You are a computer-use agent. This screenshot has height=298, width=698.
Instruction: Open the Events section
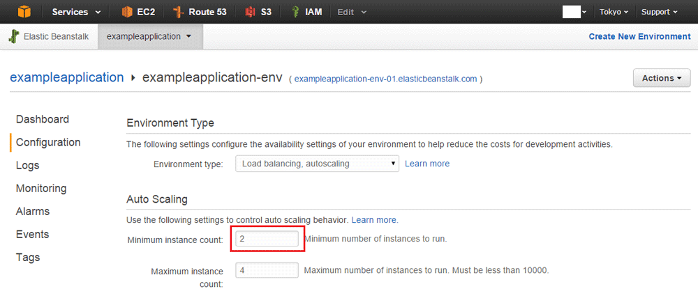(32, 234)
